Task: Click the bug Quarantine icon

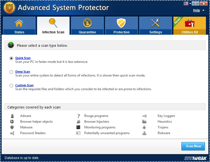Action: tap(87, 23)
